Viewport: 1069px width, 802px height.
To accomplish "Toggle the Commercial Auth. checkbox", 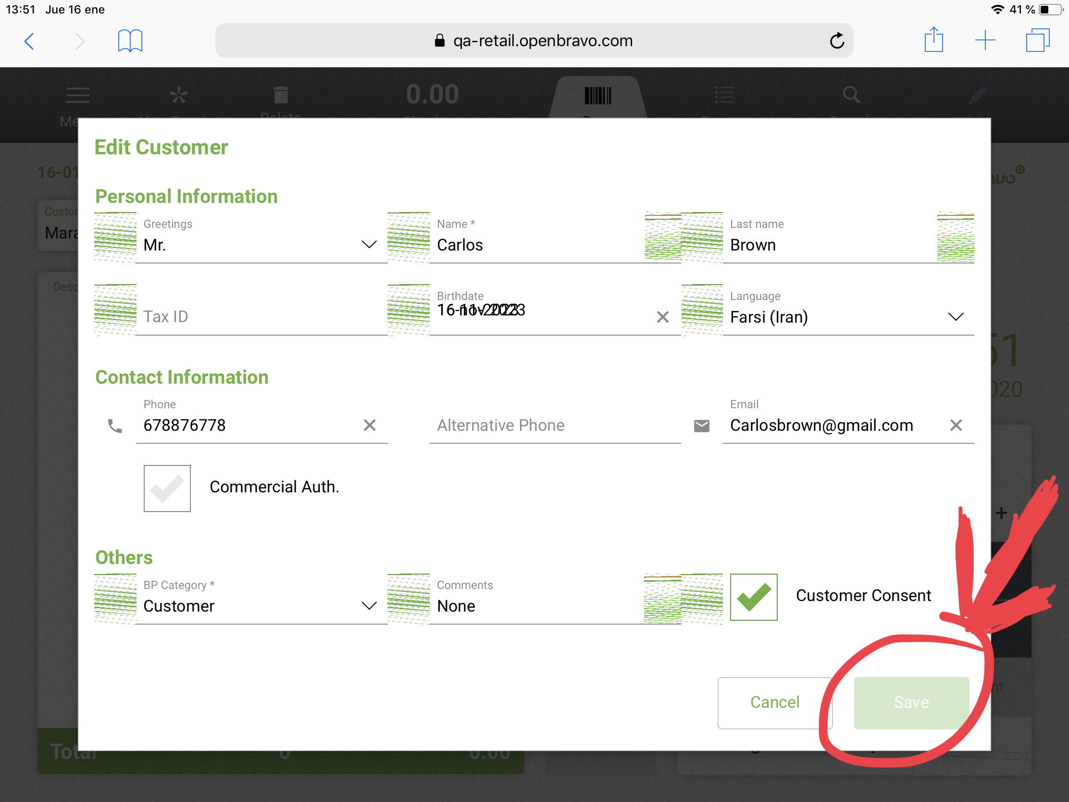I will 167,488.
